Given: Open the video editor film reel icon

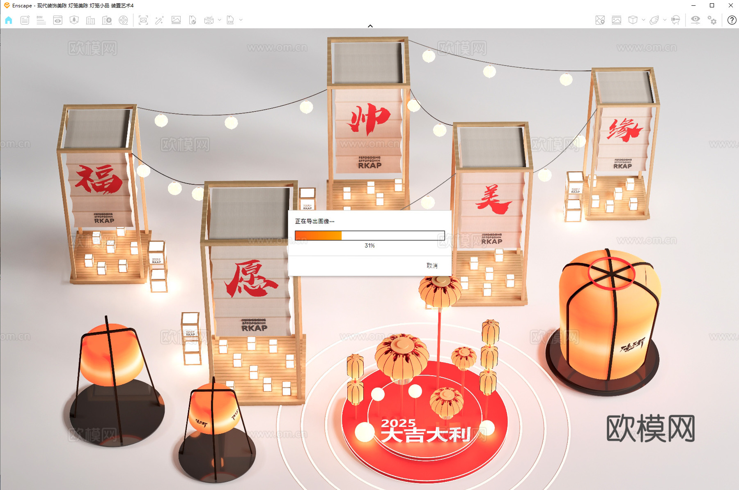Looking at the screenshot, I should tap(123, 20).
